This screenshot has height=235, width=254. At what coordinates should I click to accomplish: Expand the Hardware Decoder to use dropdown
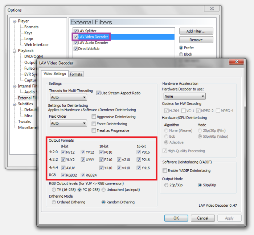[184, 97]
